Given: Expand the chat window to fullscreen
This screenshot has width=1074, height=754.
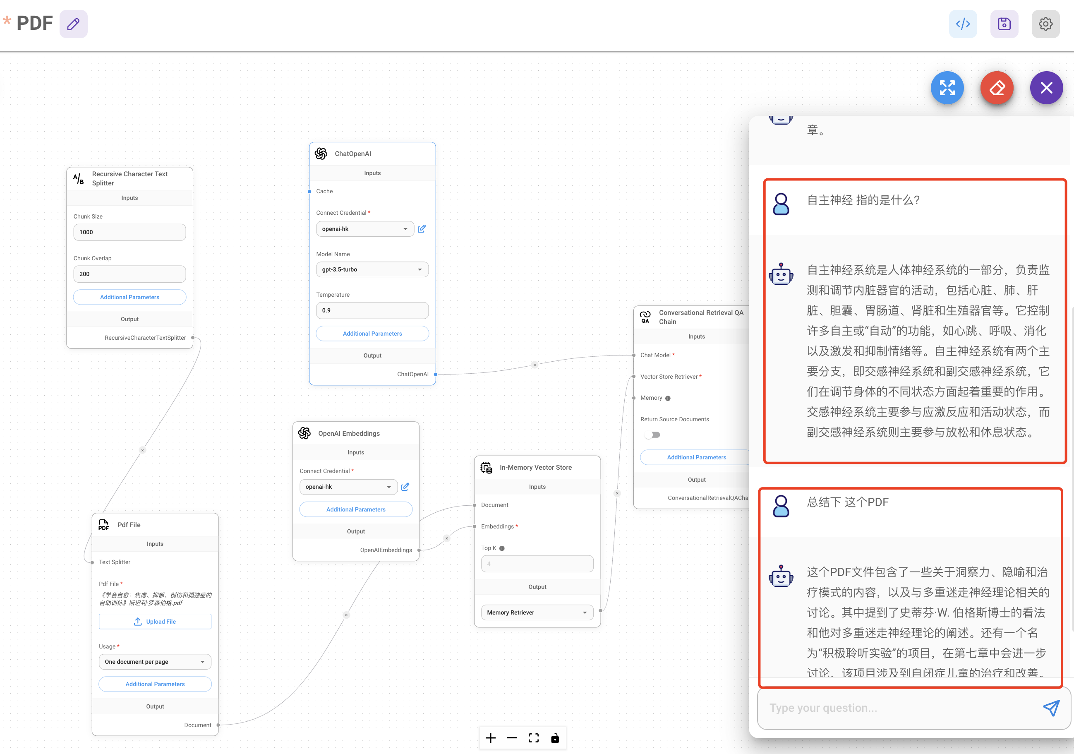Looking at the screenshot, I should coord(947,87).
